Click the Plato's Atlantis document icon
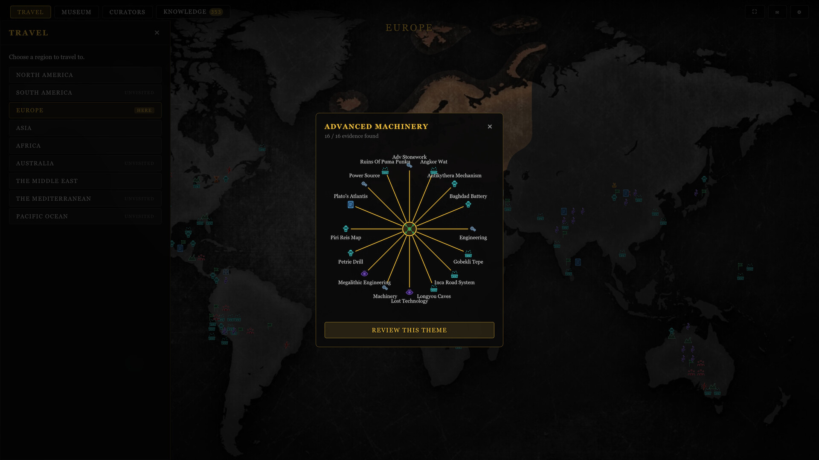 point(351,205)
